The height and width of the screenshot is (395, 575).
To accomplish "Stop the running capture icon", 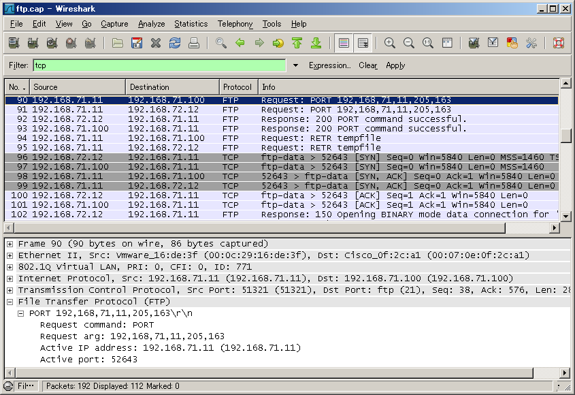I will click(x=71, y=43).
